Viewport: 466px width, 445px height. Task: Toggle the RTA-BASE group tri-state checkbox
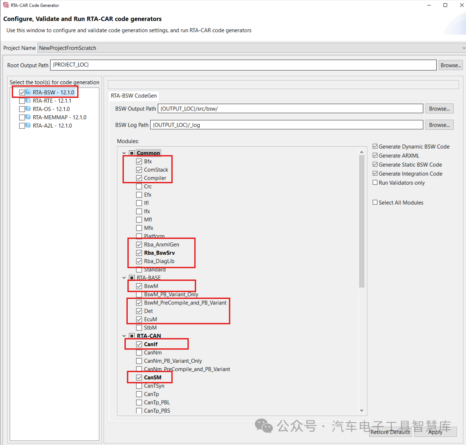132,278
